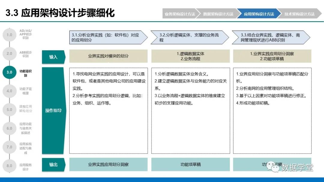This screenshot has height=182, width=324.
Task: Click step circle 6.0 应用功能与业务关系描述
Action: point(10,128)
